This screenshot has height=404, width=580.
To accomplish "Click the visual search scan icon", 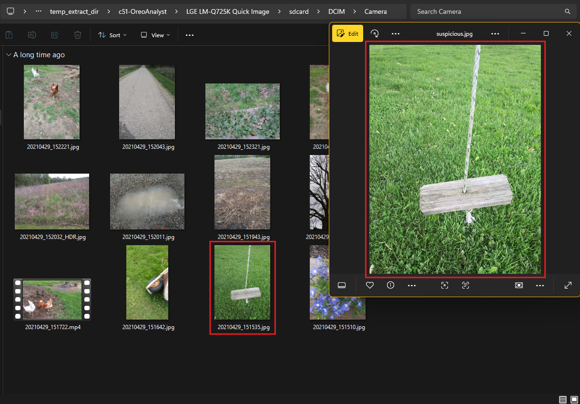I will [445, 285].
